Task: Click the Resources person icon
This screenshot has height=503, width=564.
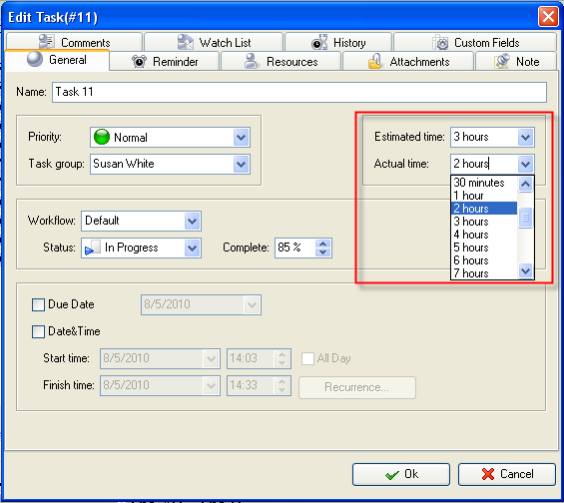Action: click(x=252, y=61)
